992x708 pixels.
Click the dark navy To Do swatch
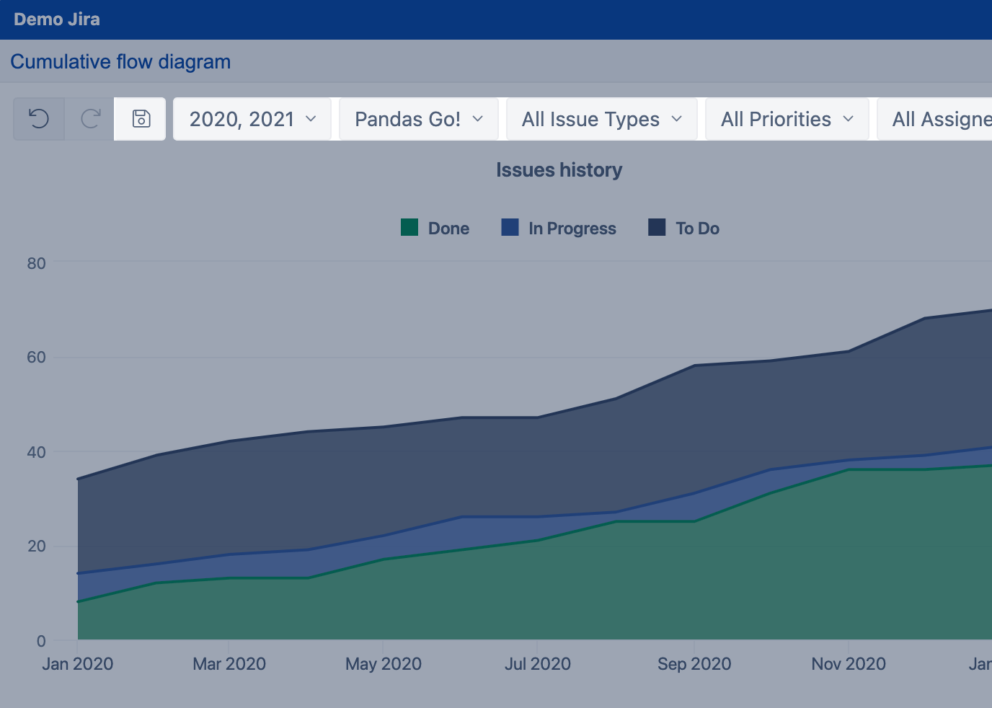[657, 228]
